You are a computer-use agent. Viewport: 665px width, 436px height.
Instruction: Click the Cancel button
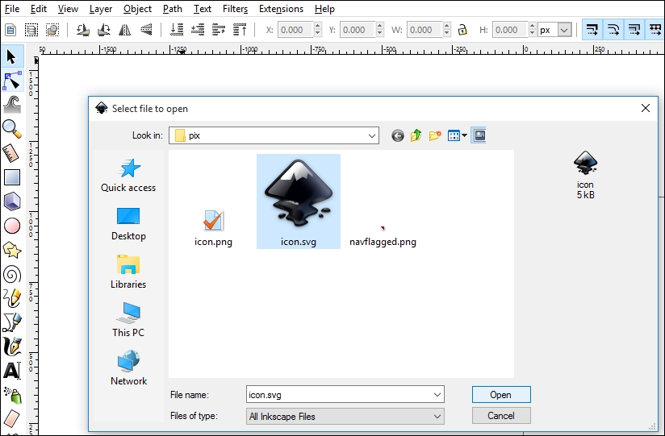(x=501, y=416)
